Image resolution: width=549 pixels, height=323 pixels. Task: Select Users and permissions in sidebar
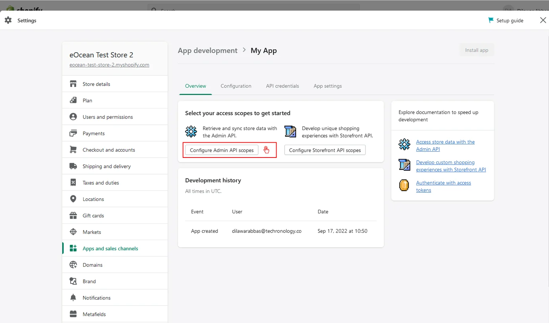(108, 117)
